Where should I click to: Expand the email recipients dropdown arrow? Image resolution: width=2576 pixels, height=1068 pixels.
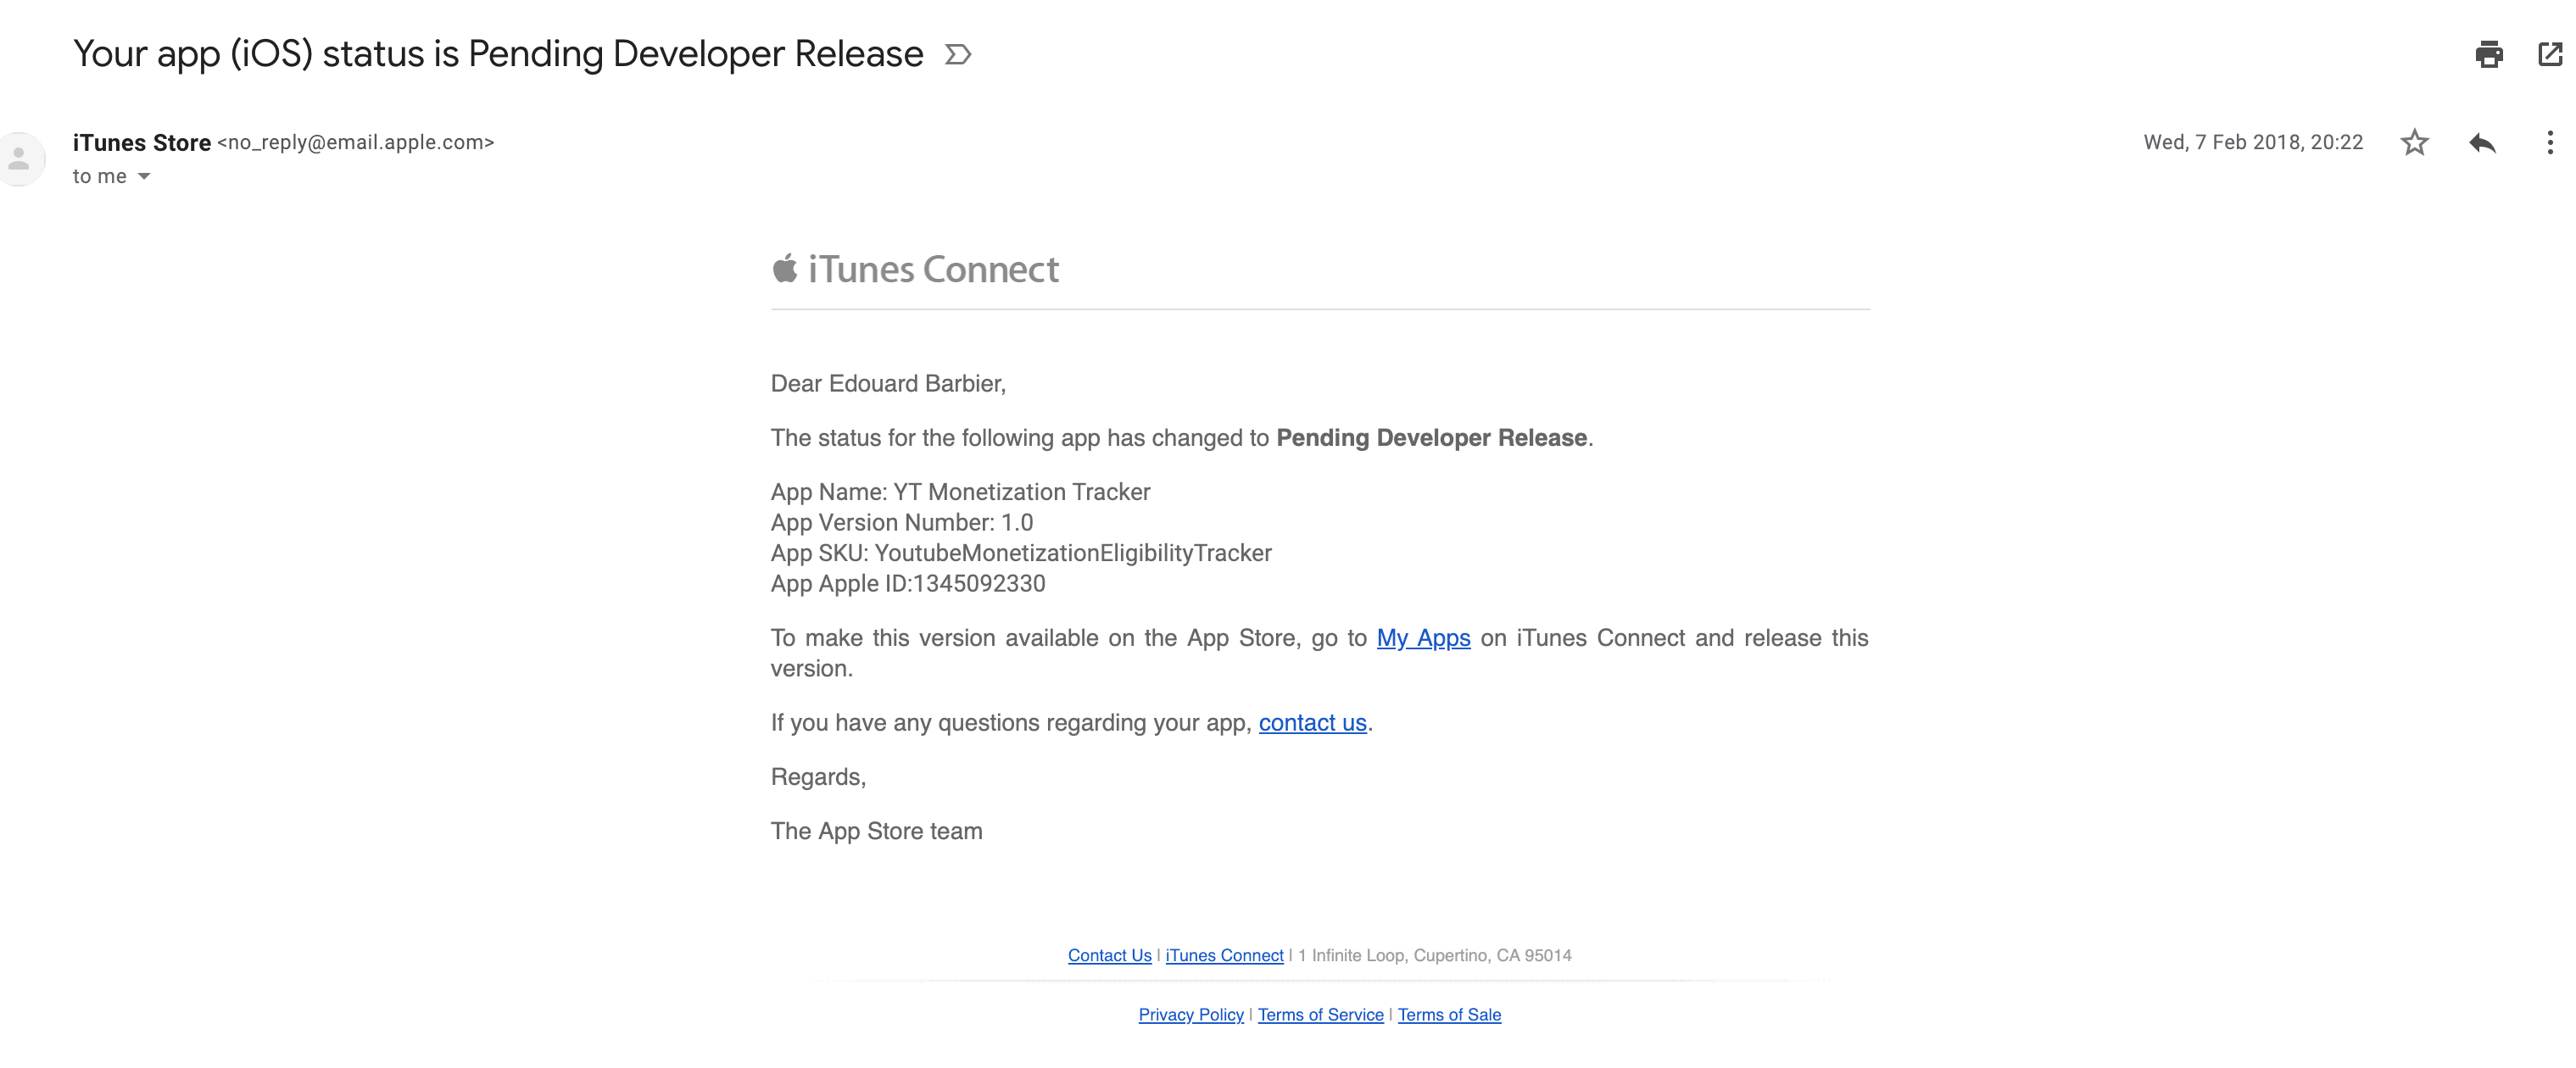[143, 175]
